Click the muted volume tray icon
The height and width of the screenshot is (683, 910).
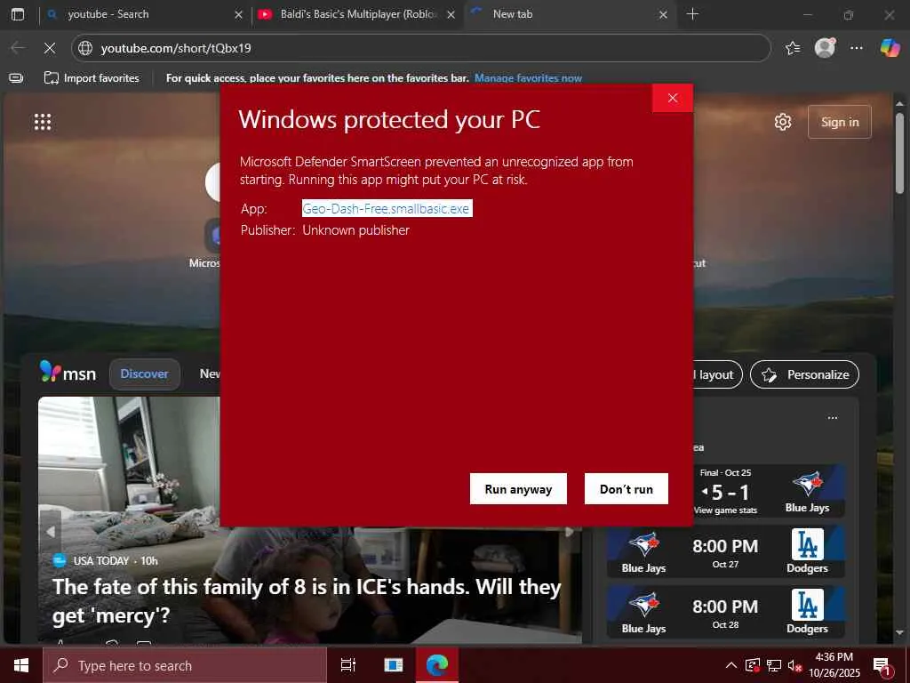pos(794,665)
